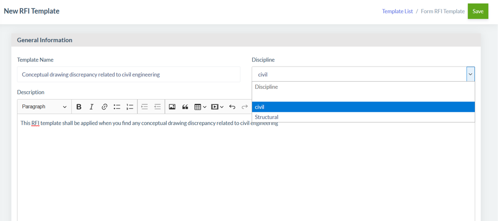Collapse the Discipline dropdown arrow
Image resolution: width=498 pixels, height=221 pixels.
470,74
